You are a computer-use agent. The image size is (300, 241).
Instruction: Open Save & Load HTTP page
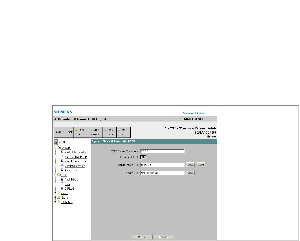pos(76,157)
